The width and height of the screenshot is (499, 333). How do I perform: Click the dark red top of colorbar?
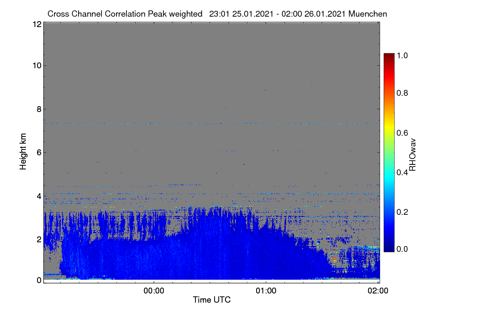[389, 56]
